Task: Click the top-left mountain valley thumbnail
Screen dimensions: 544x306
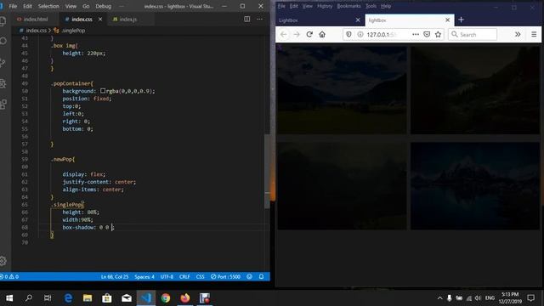Action: (342, 90)
